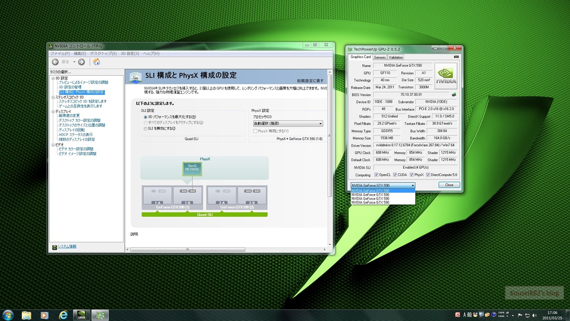Image resolution: width=570 pixels, height=321 pixels.
Task: Open the NVIDIA Control Panel home icon
Action: (96, 62)
